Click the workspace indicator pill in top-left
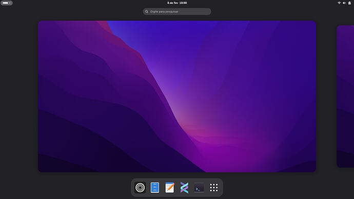354x199 pixels. point(7,3)
